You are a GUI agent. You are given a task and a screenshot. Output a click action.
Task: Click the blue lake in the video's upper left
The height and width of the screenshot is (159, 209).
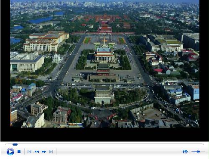pyautogui.click(x=40, y=20)
